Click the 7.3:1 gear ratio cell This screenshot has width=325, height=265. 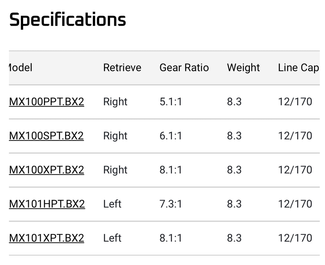(x=171, y=204)
